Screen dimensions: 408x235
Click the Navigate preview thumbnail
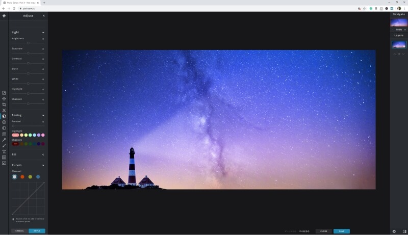point(399,22)
